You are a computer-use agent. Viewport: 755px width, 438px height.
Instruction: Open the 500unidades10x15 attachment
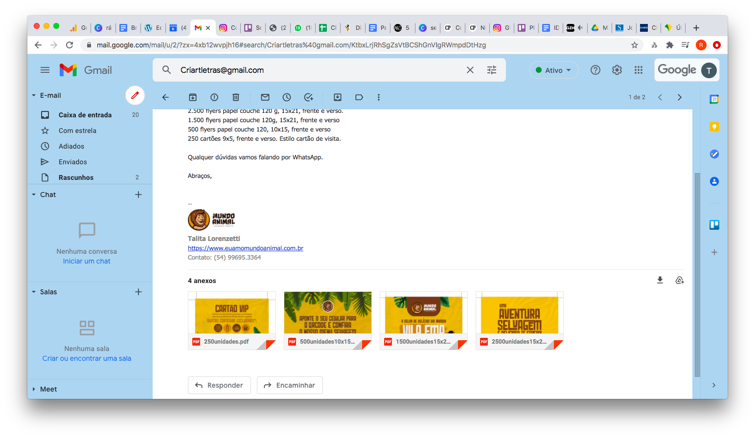coord(328,321)
